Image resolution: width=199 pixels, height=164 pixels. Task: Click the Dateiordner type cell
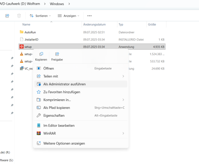(x=127, y=32)
